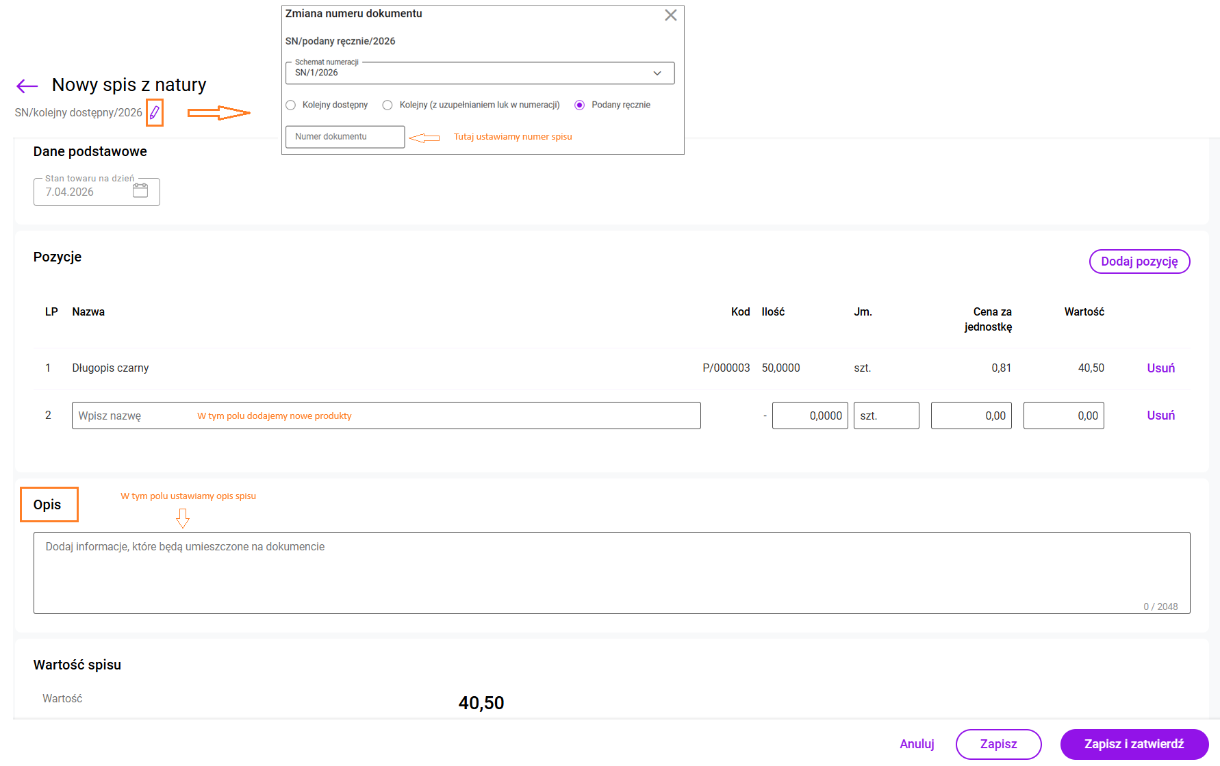Click the Anuluj link
Image resolution: width=1220 pixels, height=766 pixels.
pos(917,744)
